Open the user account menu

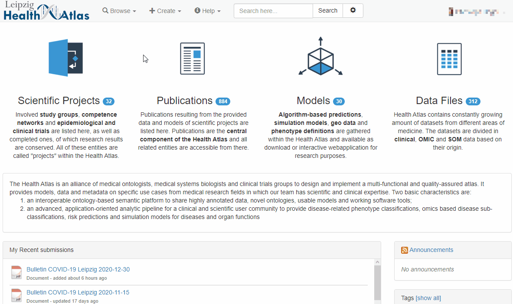click(x=476, y=11)
